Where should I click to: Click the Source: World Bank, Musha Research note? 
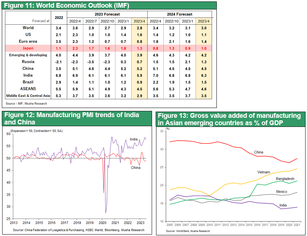tap(188, 231)
